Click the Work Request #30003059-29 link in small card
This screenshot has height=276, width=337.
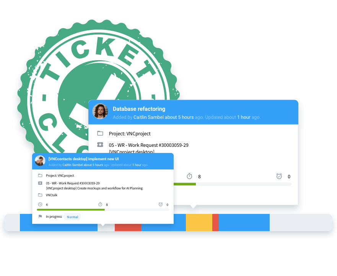tap(73, 183)
